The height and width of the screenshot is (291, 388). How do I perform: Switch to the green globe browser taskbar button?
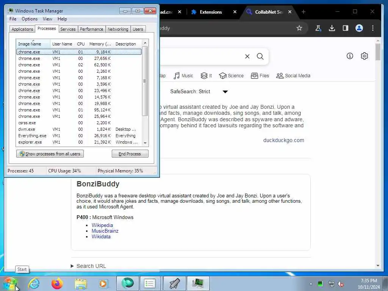[127, 283]
